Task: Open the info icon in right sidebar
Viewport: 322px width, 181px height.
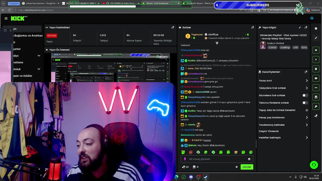Action: coord(316,29)
